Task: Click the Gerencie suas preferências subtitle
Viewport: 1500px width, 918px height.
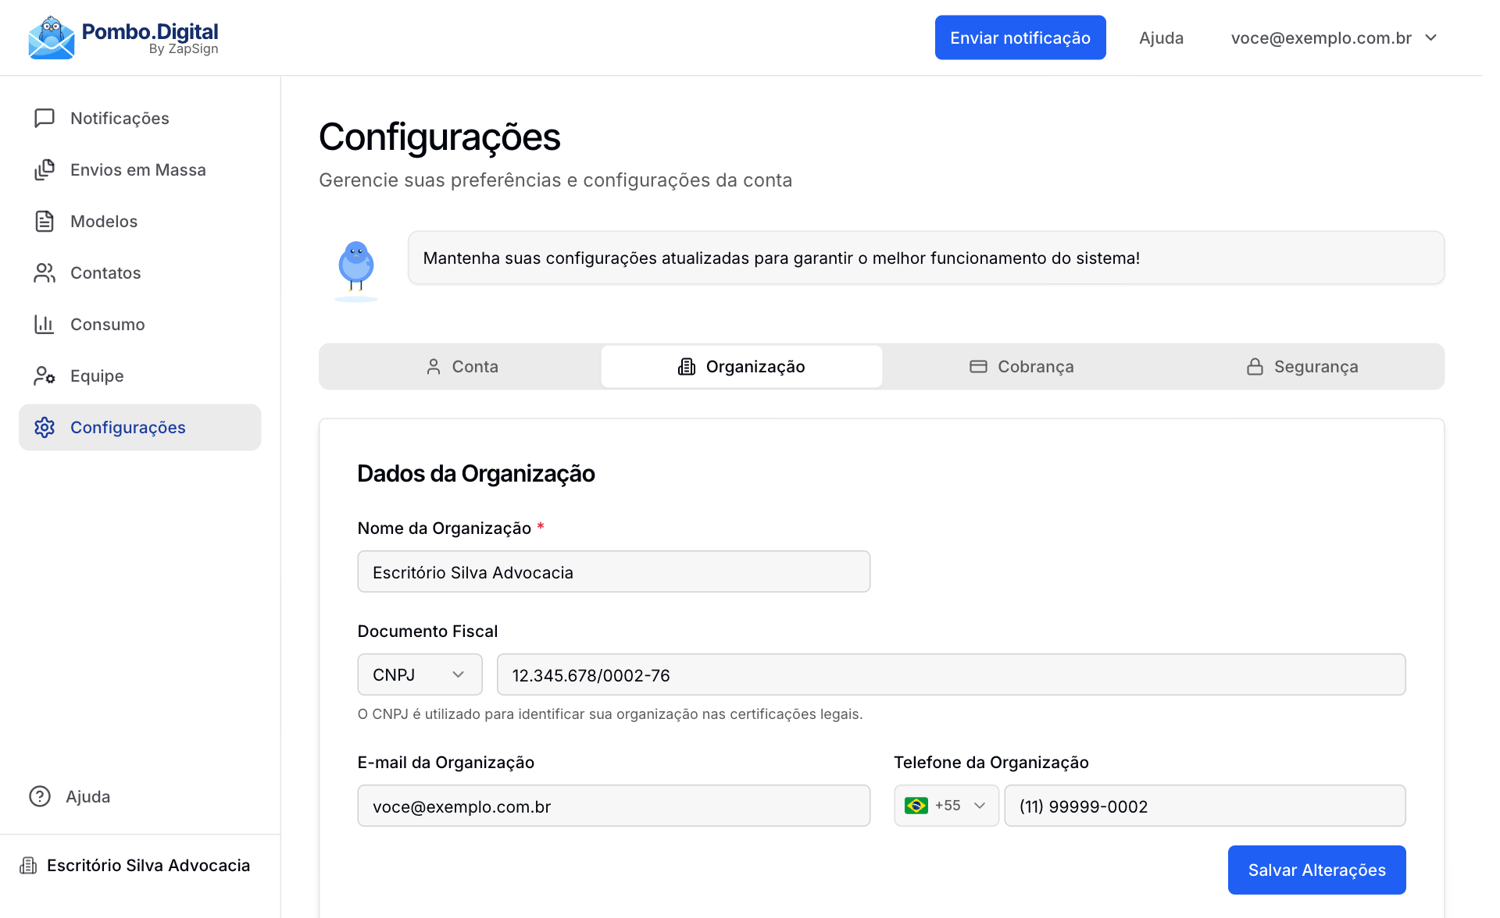Action: click(x=555, y=180)
